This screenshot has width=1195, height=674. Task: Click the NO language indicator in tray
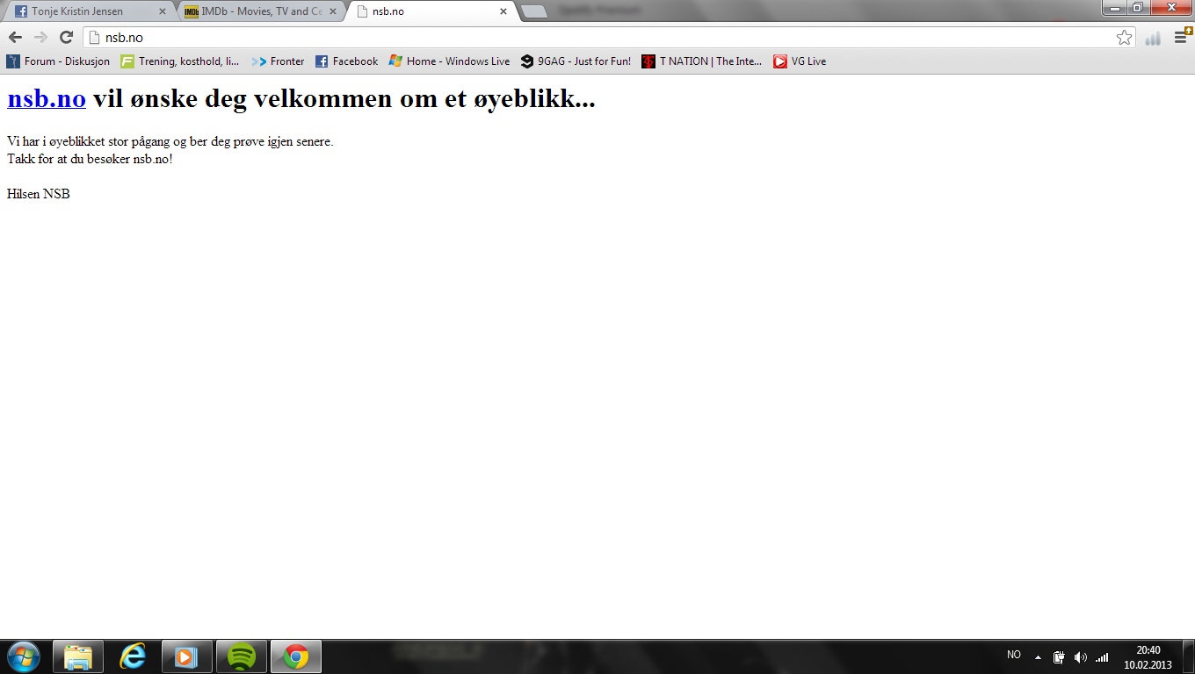coord(1014,656)
